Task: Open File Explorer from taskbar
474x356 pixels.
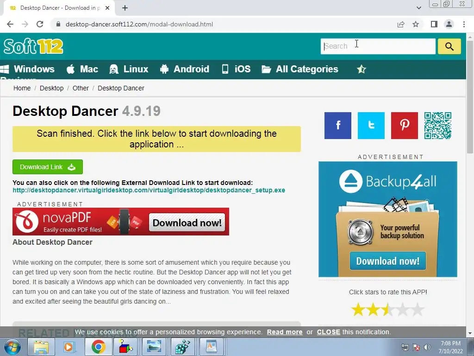Action: click(41, 347)
